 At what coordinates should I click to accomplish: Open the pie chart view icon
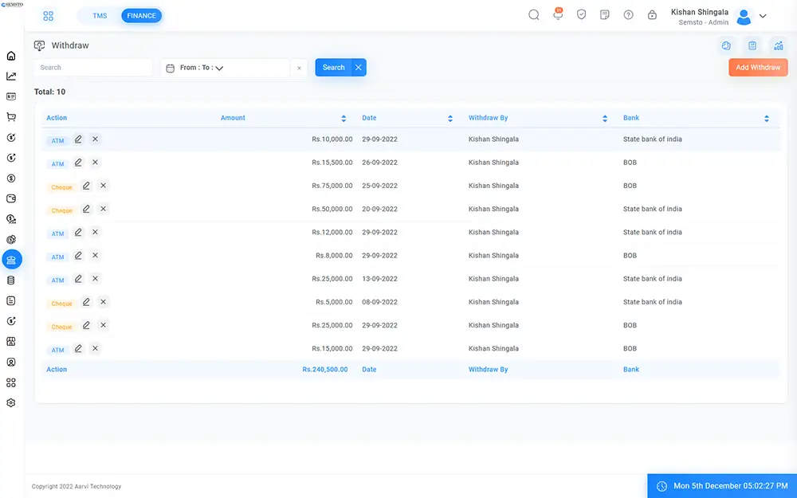pyautogui.click(x=726, y=45)
